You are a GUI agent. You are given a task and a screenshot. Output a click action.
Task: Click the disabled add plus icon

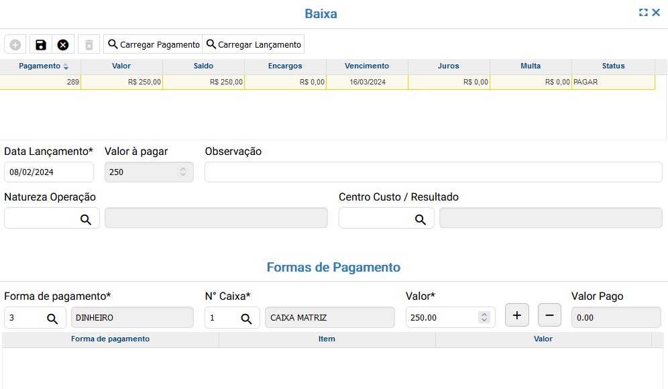[x=15, y=45]
